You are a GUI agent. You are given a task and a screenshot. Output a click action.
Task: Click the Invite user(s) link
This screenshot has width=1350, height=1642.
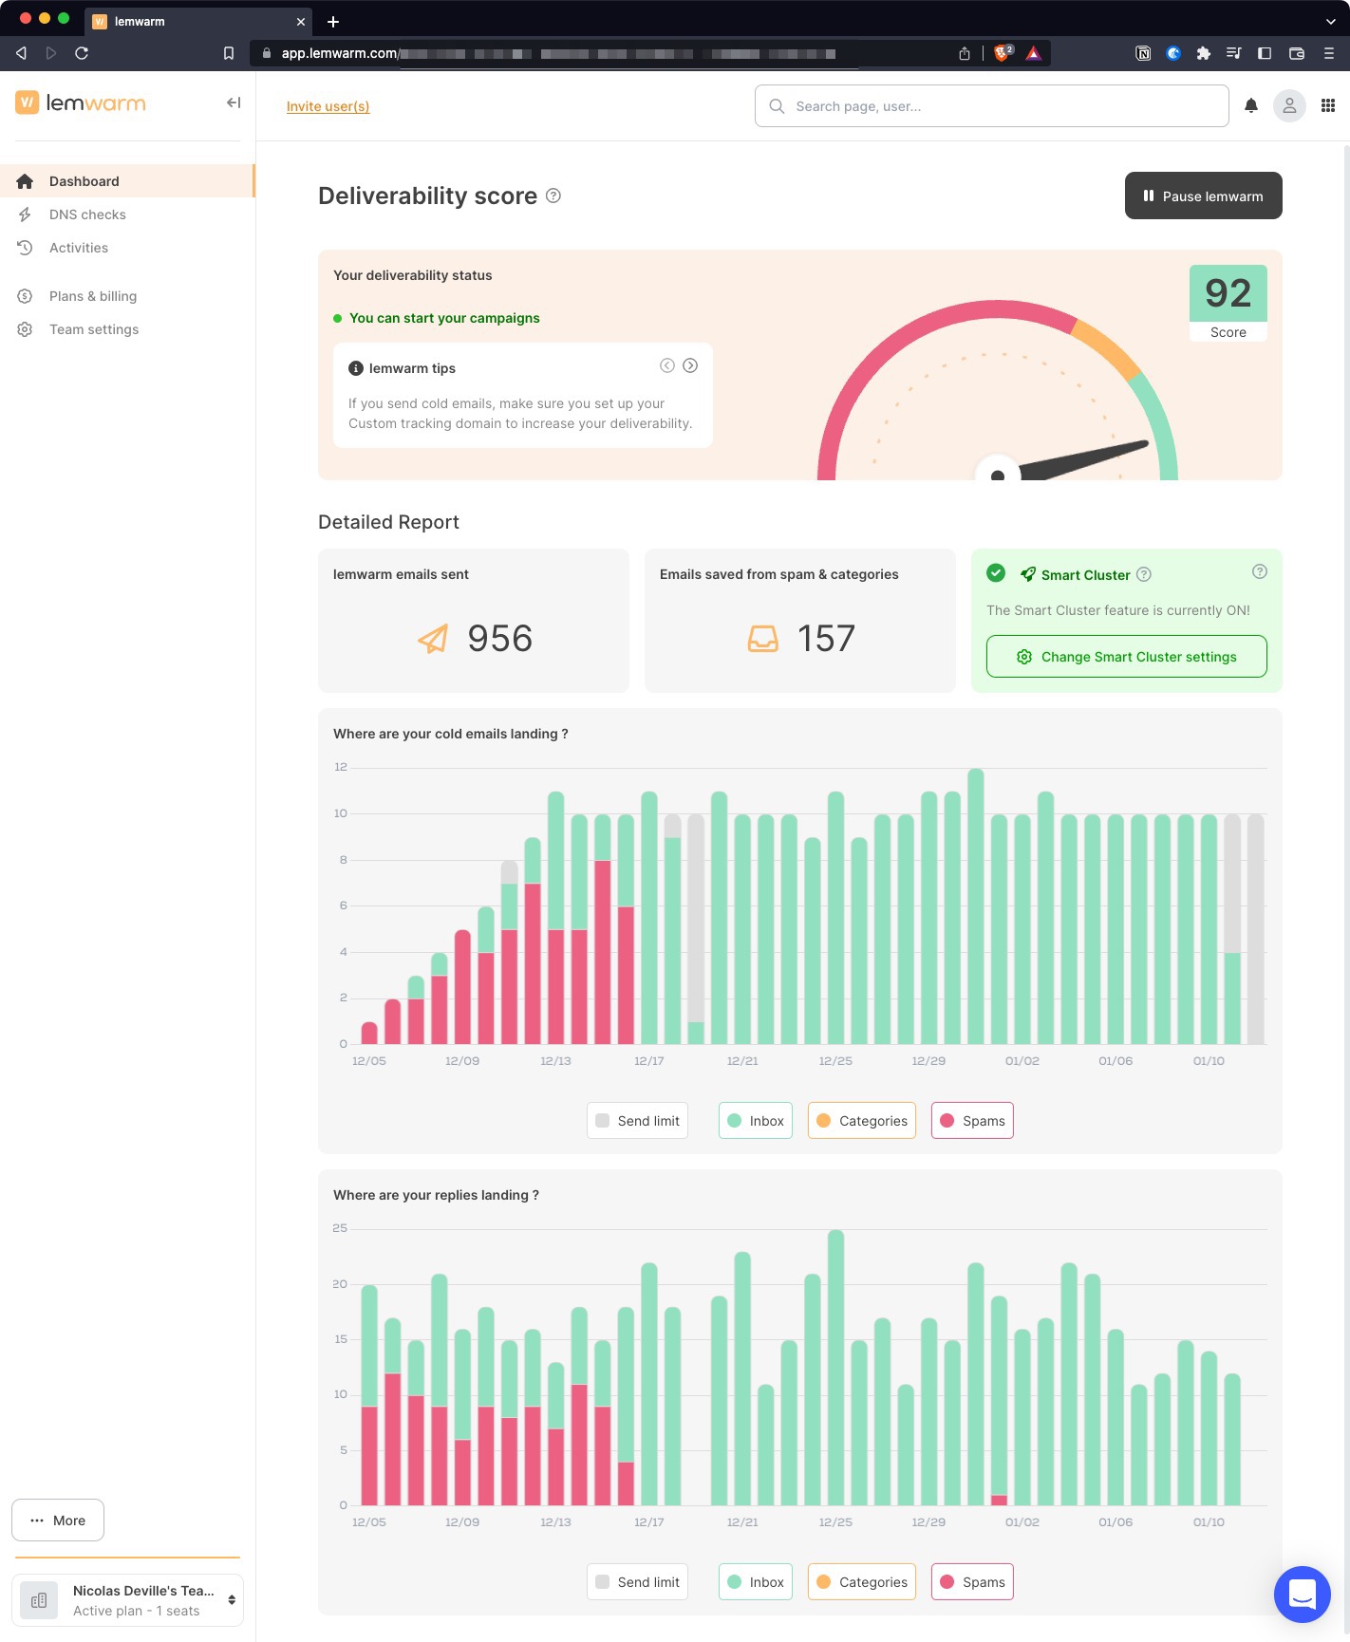pyautogui.click(x=328, y=106)
